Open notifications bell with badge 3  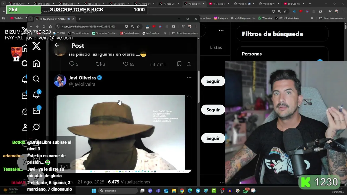click(x=36, y=95)
